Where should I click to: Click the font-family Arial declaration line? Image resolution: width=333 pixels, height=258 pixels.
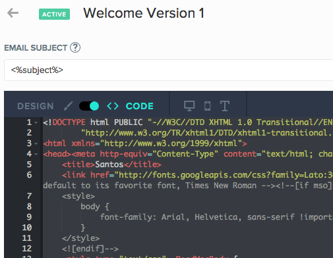click(216, 217)
